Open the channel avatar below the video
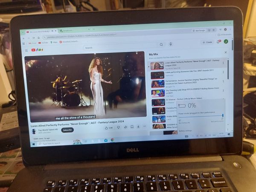The image size is (256, 192). point(34,131)
